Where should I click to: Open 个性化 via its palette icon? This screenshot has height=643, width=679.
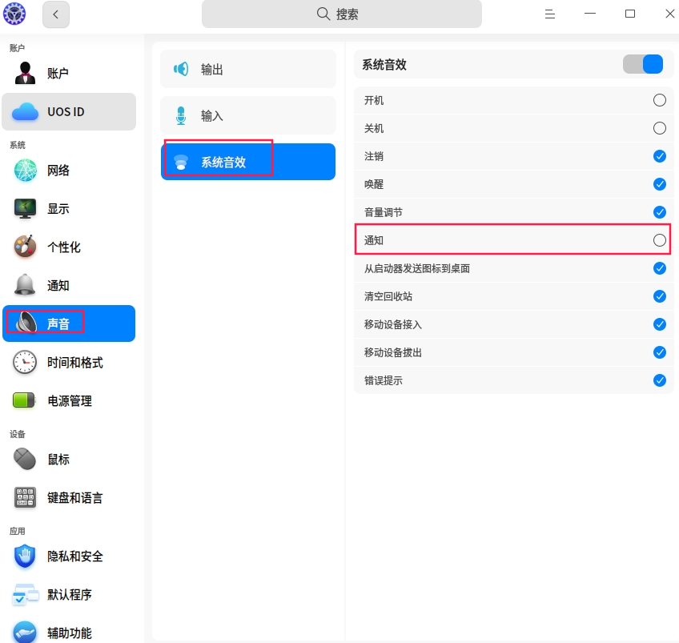pyautogui.click(x=25, y=247)
